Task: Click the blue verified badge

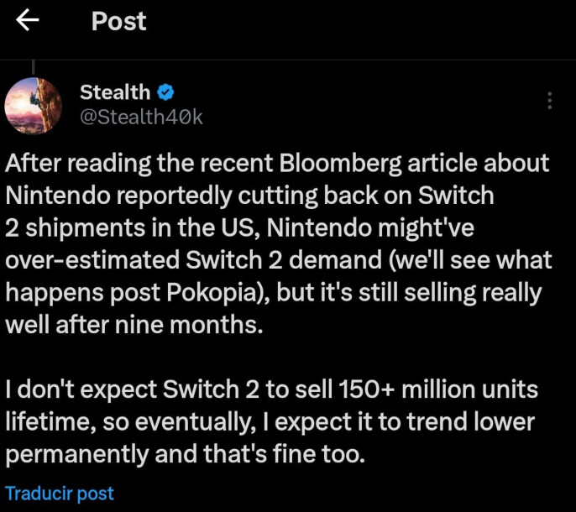Action: pyautogui.click(x=166, y=92)
